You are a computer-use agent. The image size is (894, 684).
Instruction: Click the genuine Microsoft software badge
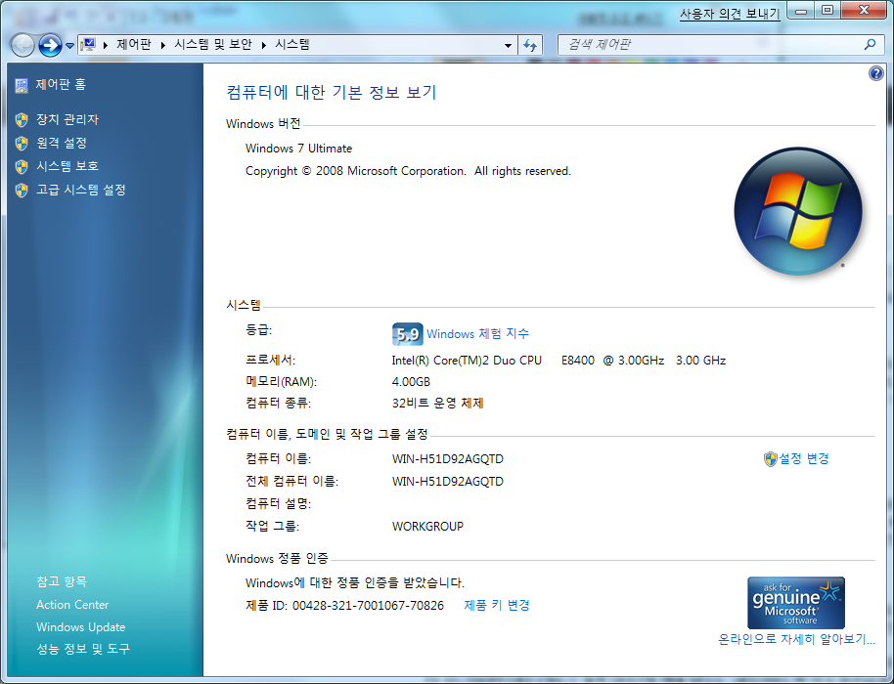[796, 603]
